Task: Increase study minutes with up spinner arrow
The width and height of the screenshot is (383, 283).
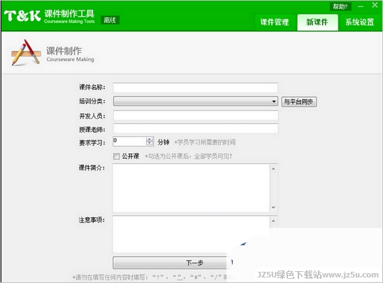Action: [150, 139]
